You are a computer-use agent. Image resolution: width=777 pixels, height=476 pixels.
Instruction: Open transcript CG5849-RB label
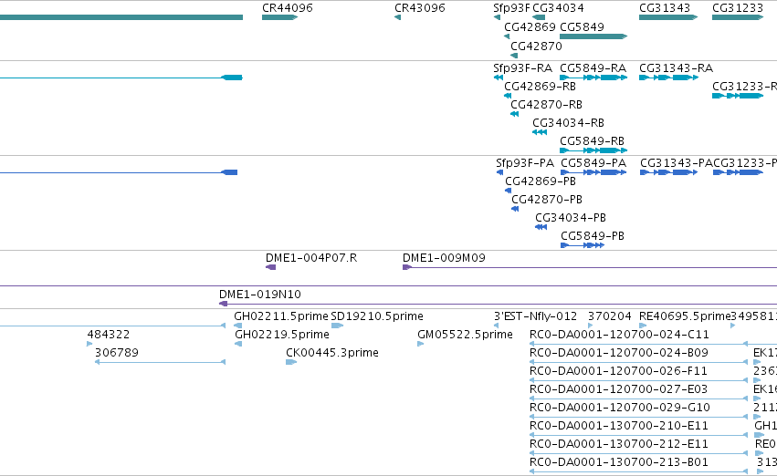point(592,141)
